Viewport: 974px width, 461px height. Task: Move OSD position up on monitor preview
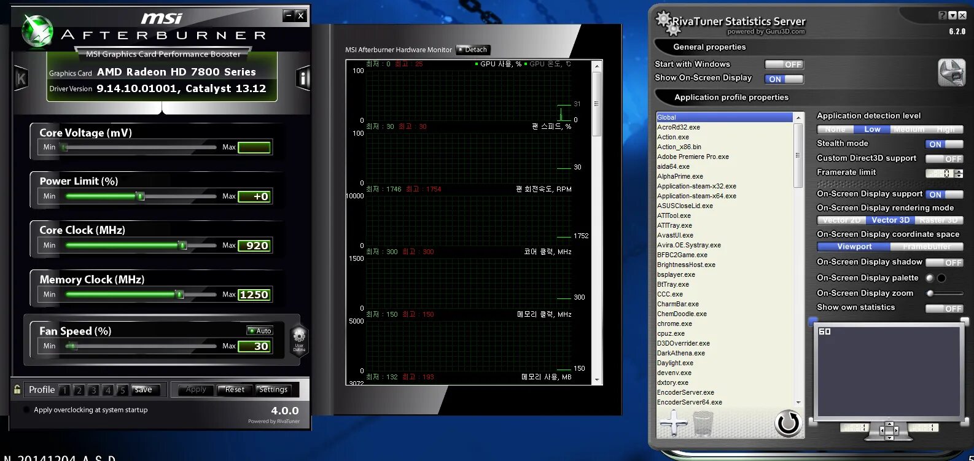[x=889, y=424]
